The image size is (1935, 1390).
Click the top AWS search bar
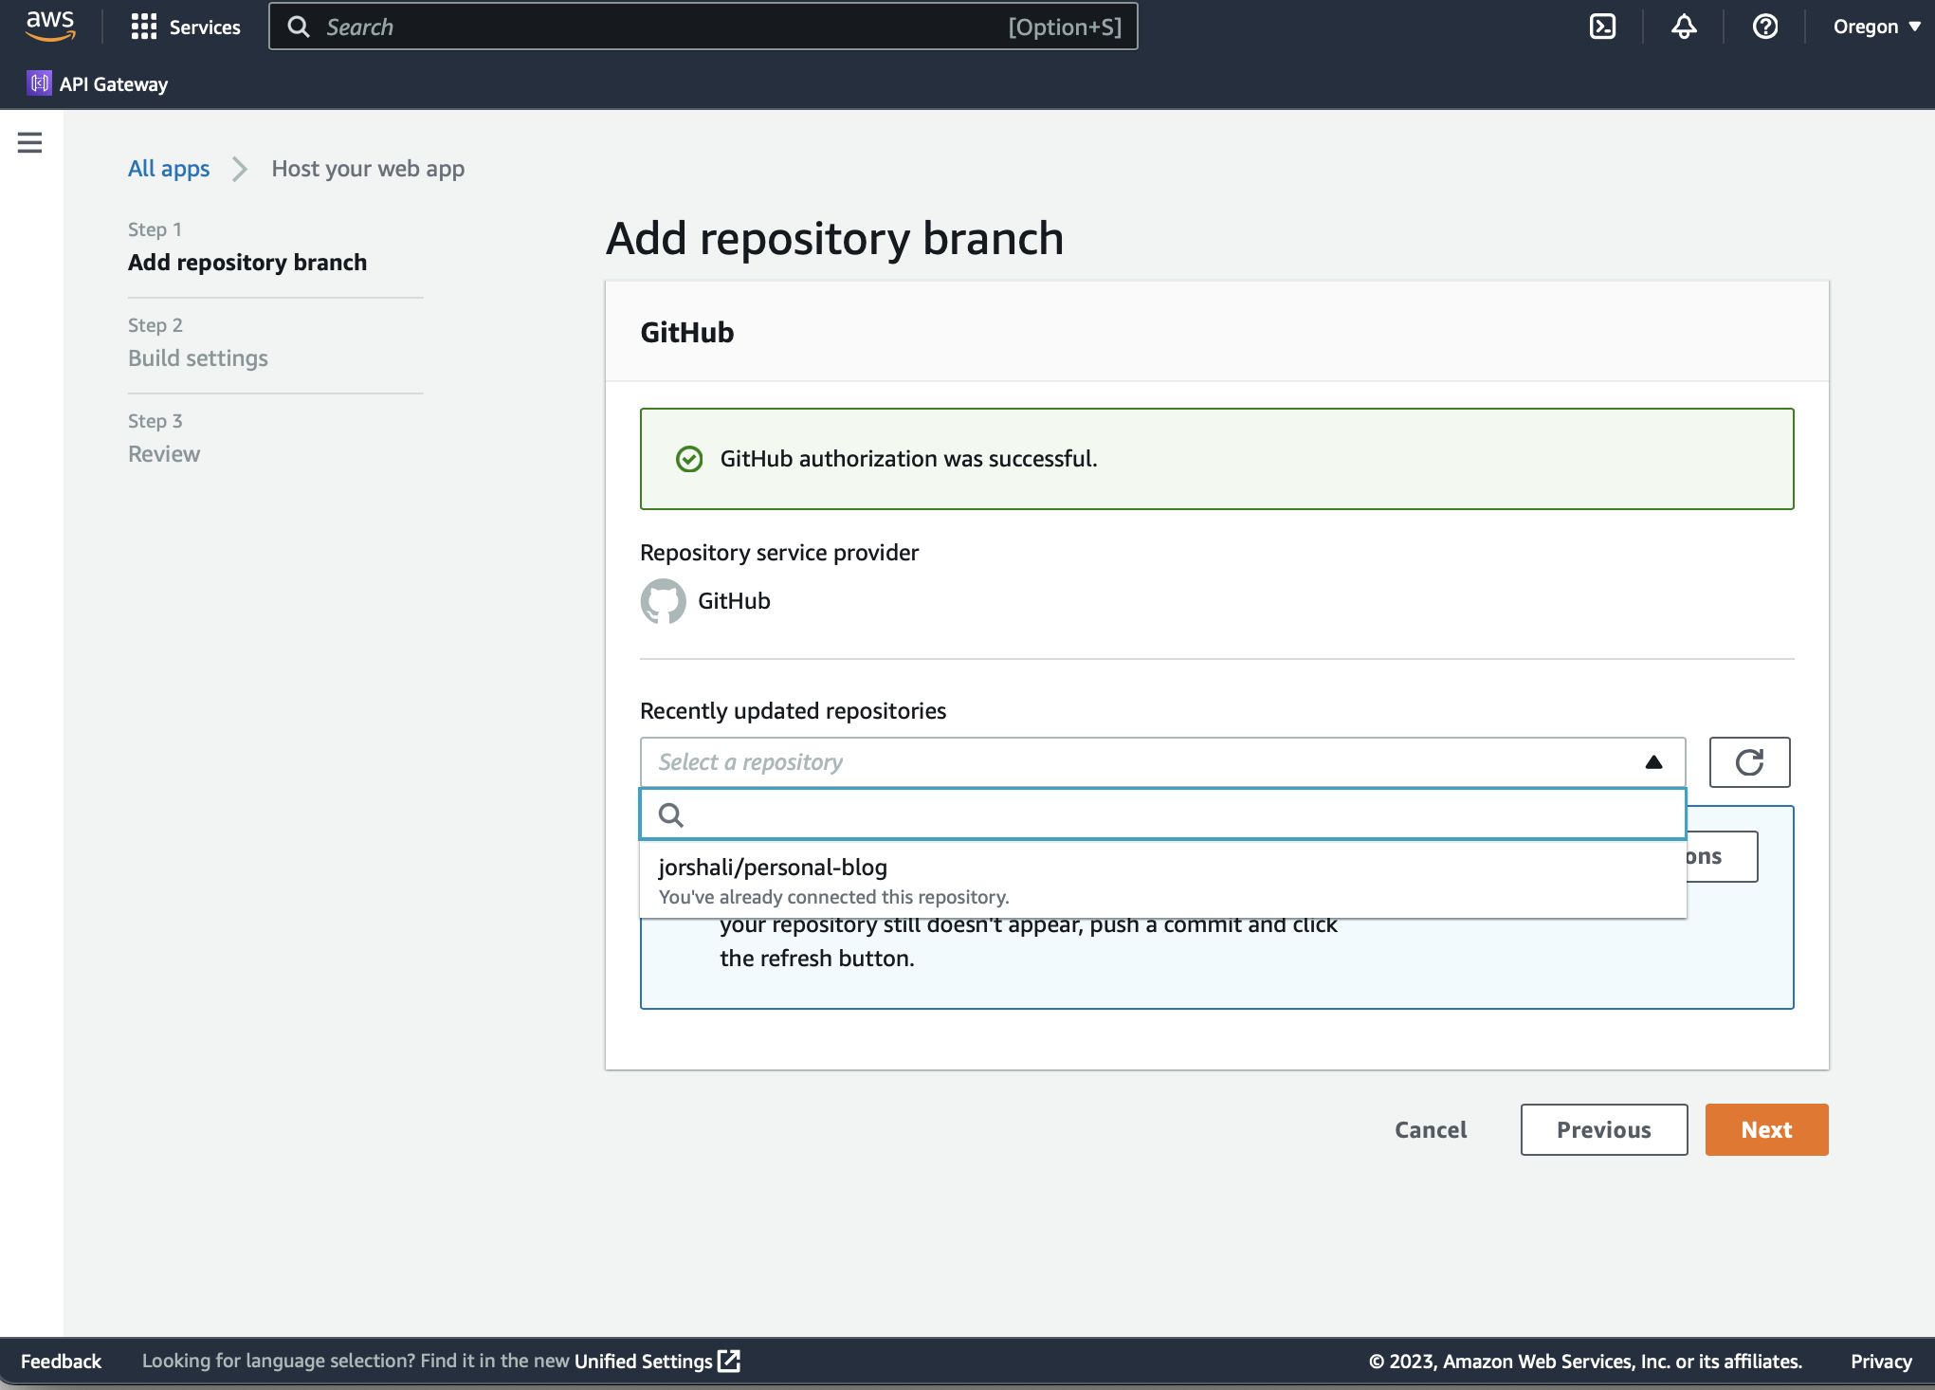coord(703,27)
